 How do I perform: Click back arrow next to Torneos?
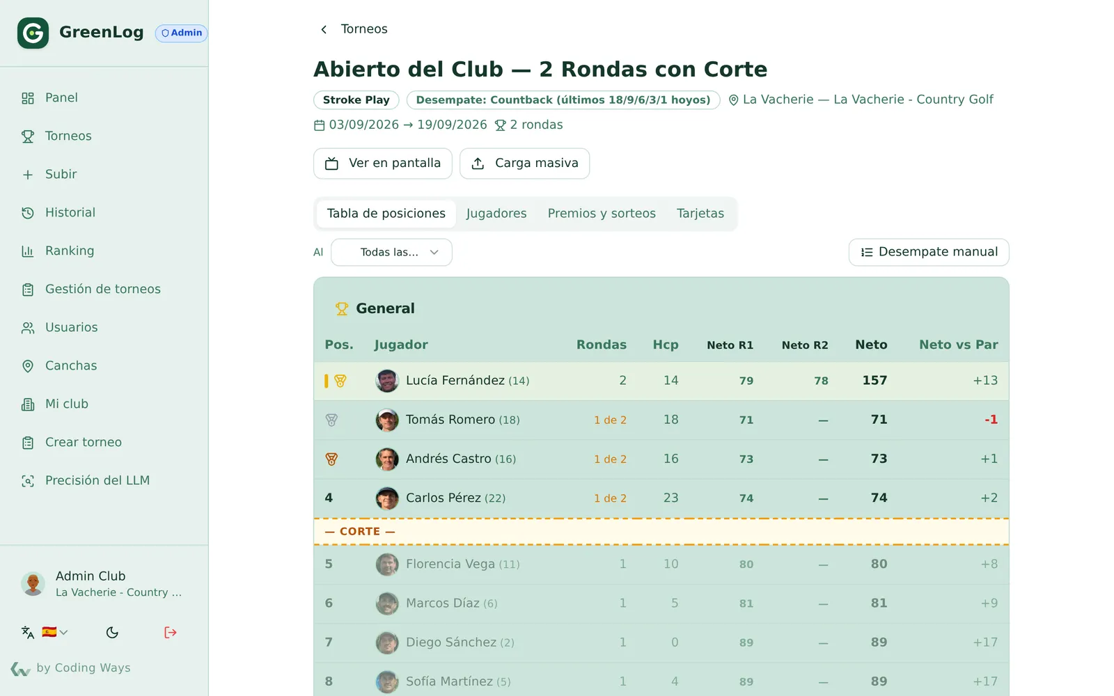tap(324, 29)
